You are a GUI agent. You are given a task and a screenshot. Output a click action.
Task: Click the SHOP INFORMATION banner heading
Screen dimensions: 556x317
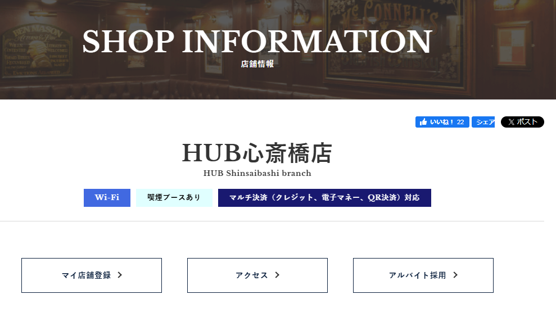click(257, 42)
